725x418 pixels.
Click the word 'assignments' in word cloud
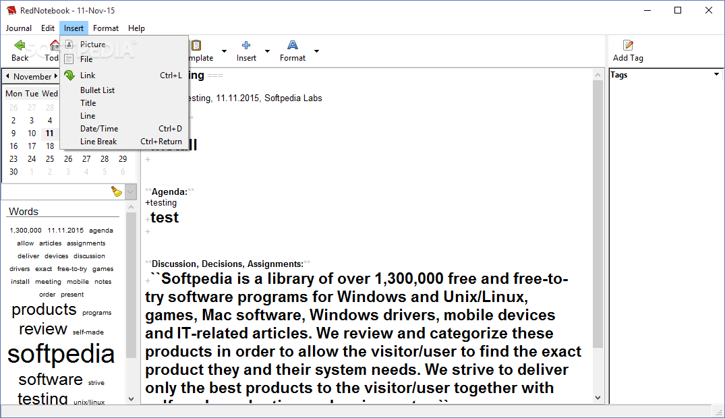coord(86,243)
